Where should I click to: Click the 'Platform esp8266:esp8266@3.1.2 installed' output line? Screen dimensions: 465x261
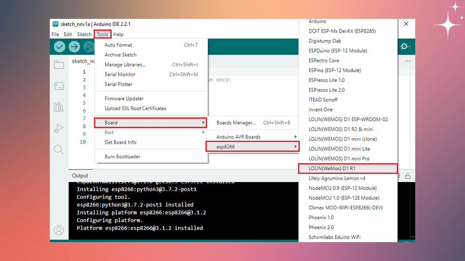[x=139, y=228]
